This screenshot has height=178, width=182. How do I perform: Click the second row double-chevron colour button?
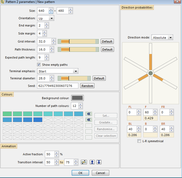coord(89,120)
